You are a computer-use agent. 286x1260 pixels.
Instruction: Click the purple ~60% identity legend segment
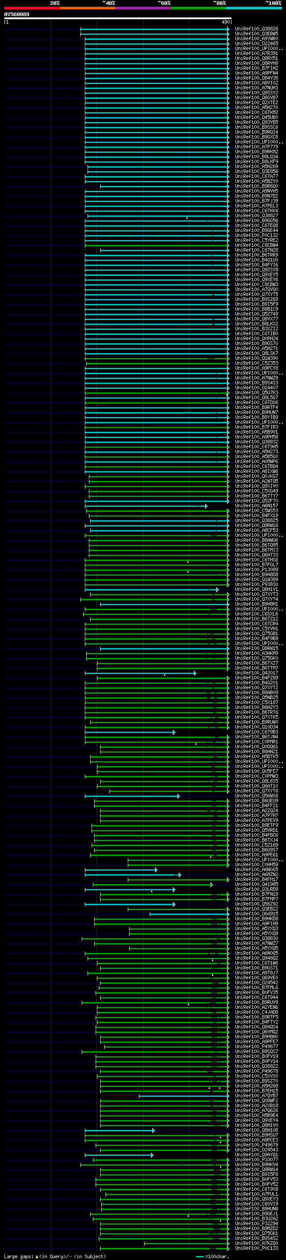(x=143, y=8)
